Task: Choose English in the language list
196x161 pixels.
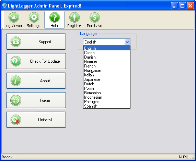Action: [107, 48]
